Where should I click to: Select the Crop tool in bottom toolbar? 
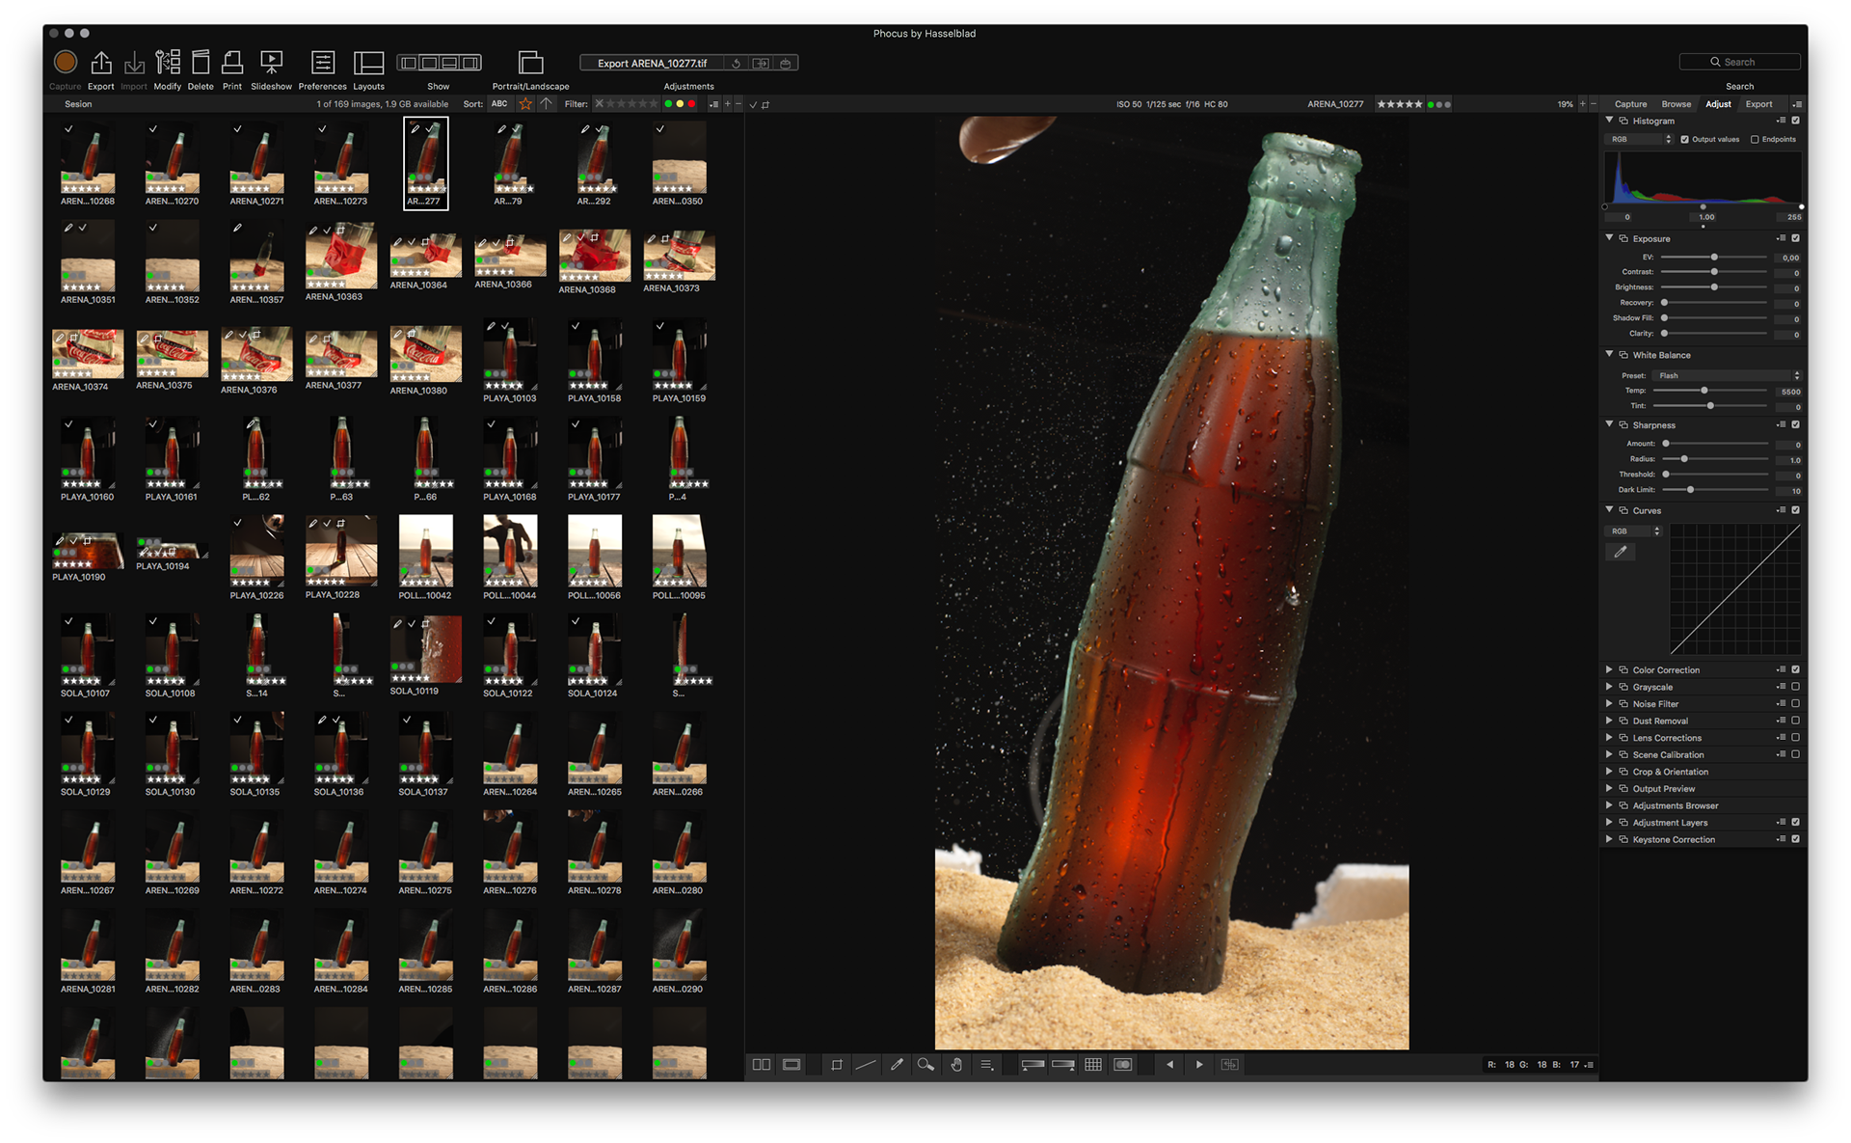837,1065
